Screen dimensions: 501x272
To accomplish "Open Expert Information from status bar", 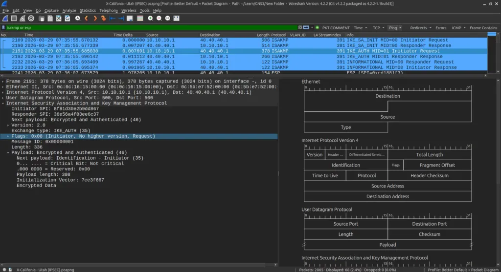I will [x=4, y=270].
